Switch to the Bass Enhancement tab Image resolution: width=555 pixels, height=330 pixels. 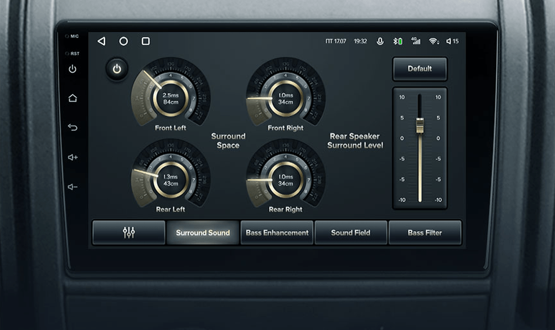(x=277, y=233)
